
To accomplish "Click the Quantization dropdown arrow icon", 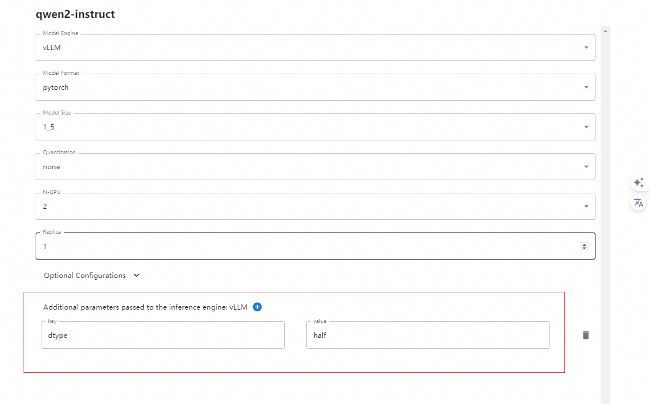I will [x=586, y=166].
